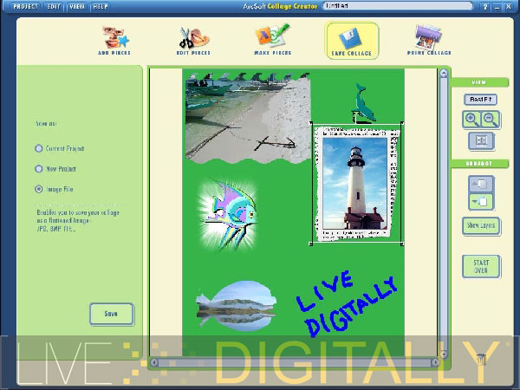Send selected piece backward in Arrange
The image size is (520, 390).
click(x=480, y=201)
